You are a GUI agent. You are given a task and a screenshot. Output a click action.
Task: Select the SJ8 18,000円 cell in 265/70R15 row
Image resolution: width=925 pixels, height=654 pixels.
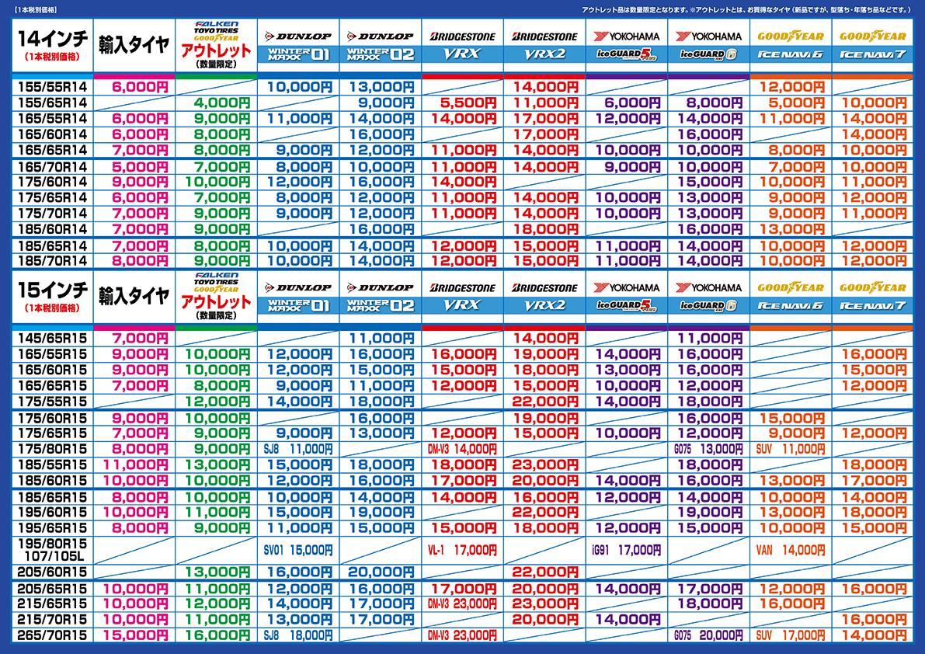pyautogui.click(x=298, y=635)
